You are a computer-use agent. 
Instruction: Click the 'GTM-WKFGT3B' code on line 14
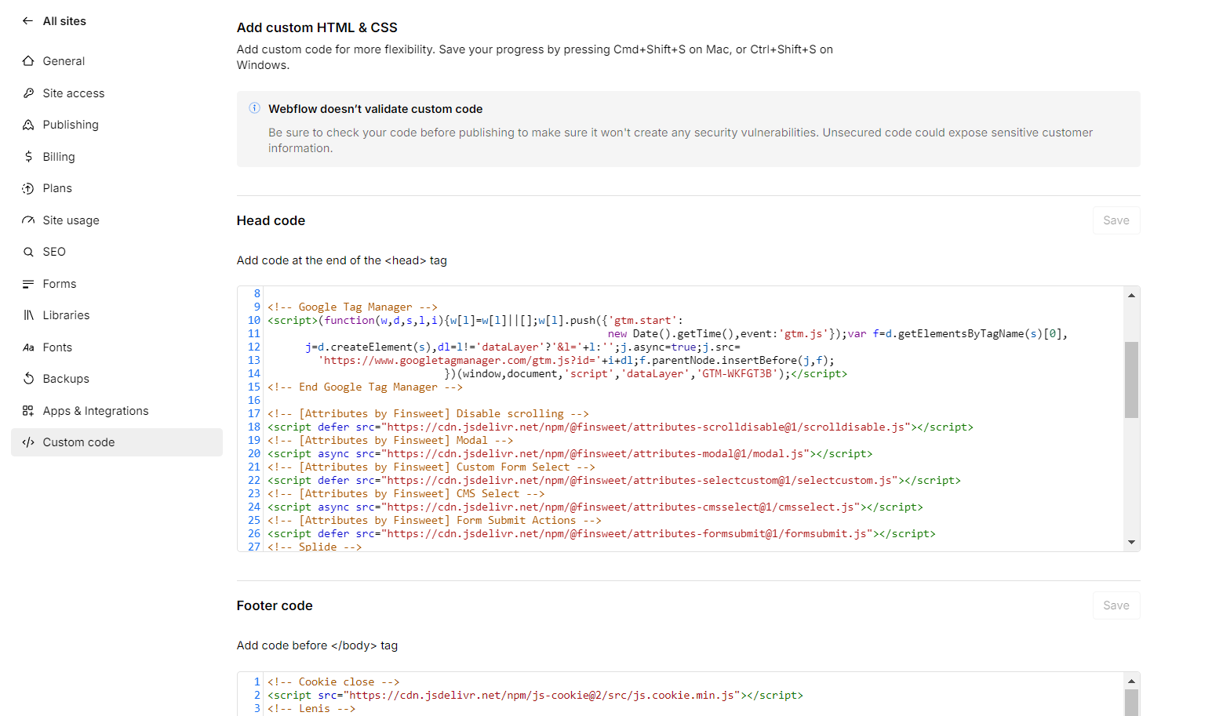737,374
